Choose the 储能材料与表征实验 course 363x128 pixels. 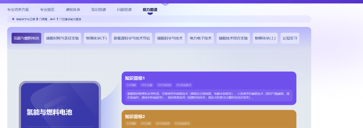62,38
